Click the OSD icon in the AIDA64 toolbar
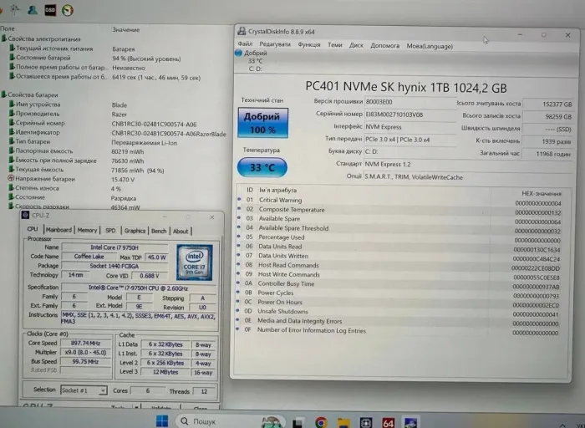 point(50,10)
